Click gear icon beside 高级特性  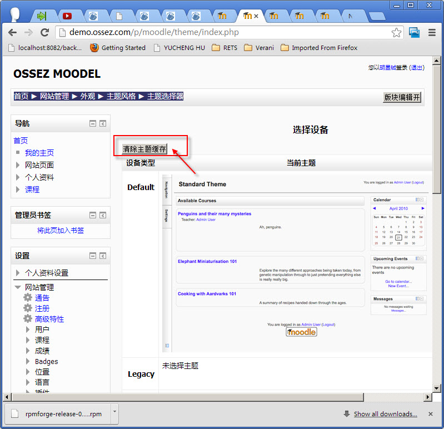pyautogui.click(x=28, y=318)
